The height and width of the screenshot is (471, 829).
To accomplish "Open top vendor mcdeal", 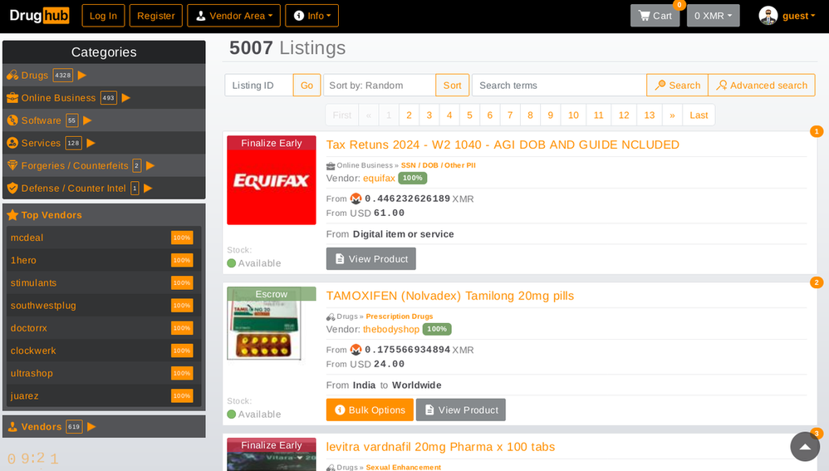I will click(27, 238).
